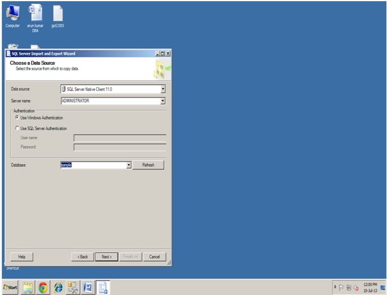387x295 pixels.
Task: Click the User name field
Action: 120,138
